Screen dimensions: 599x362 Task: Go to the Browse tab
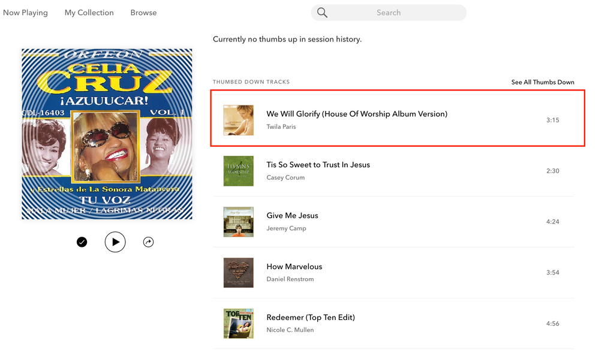(143, 13)
